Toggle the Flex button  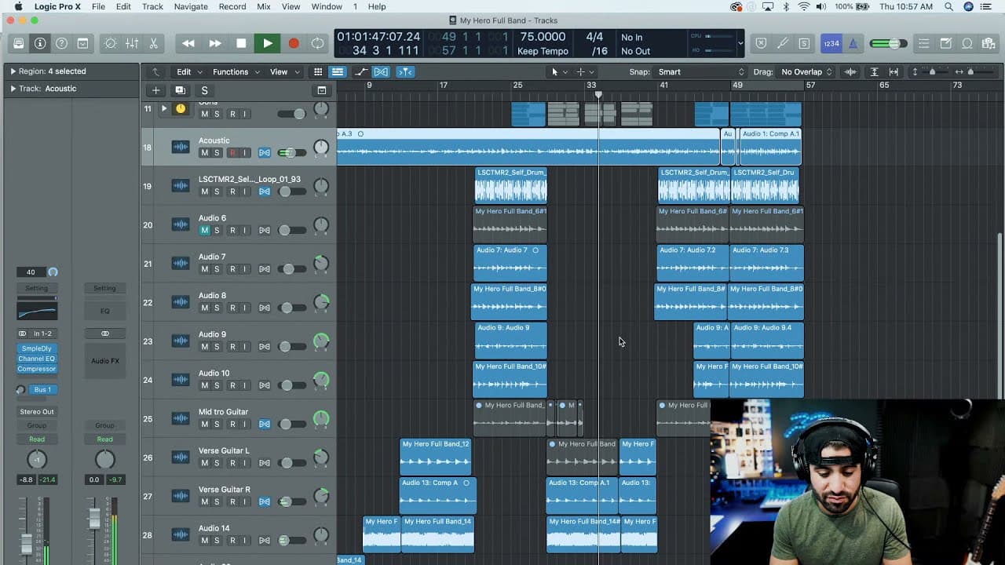382,71
